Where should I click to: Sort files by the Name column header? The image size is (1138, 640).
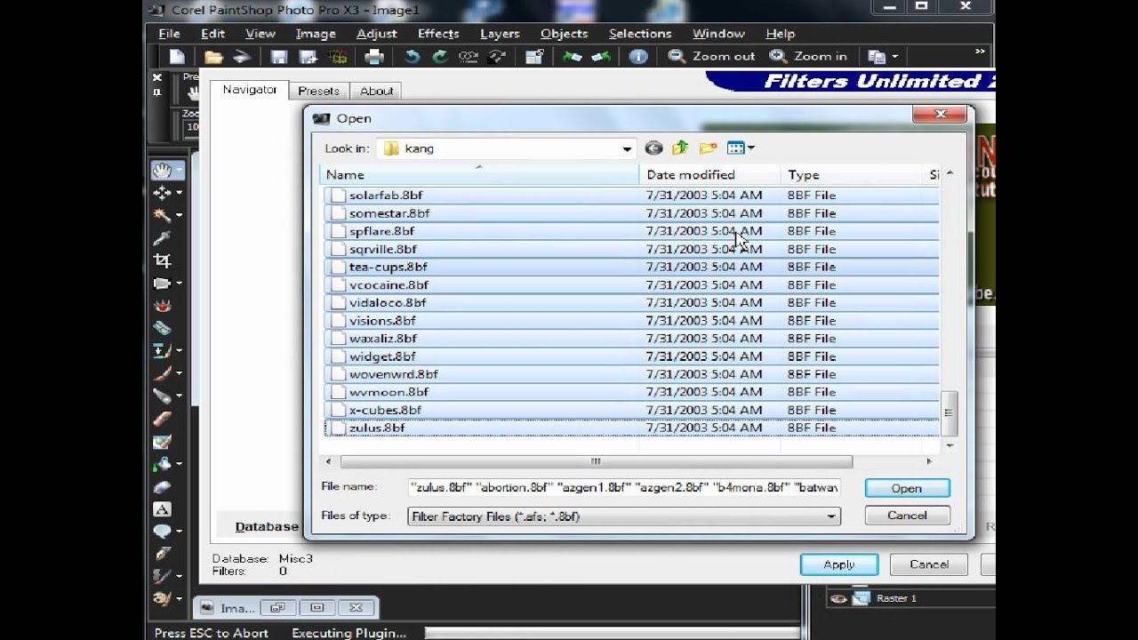pos(479,175)
